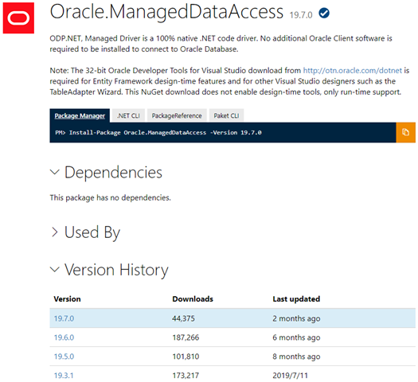This screenshot has height=382, width=418.
Task: Click the 44,375 downloads cell
Action: tap(183, 318)
